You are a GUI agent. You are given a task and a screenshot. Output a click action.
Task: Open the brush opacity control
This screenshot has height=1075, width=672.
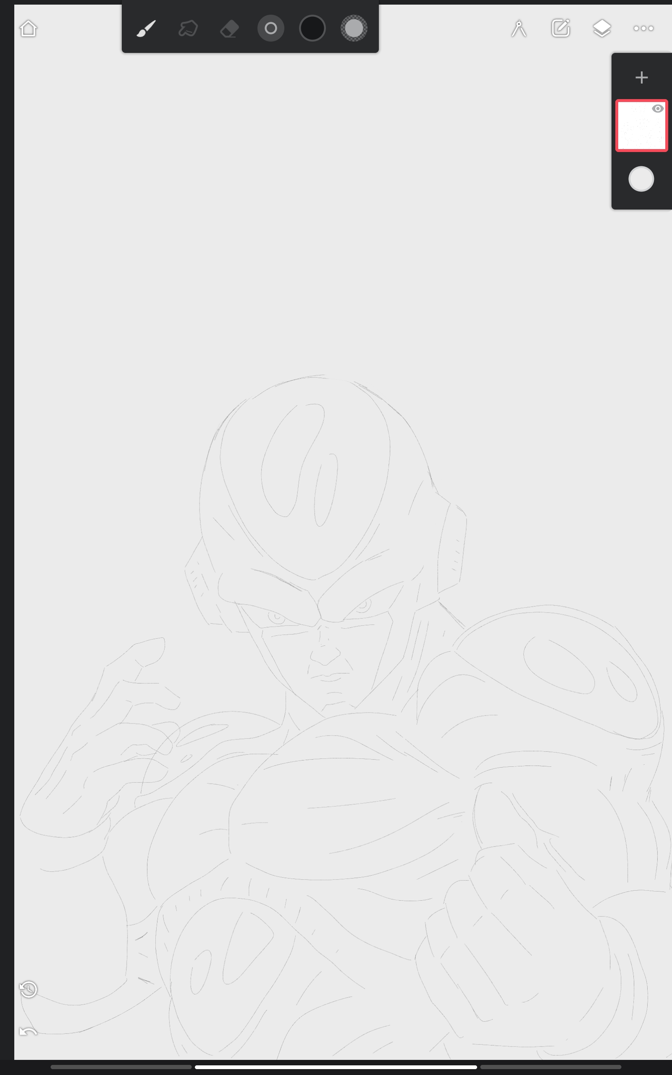[354, 29]
